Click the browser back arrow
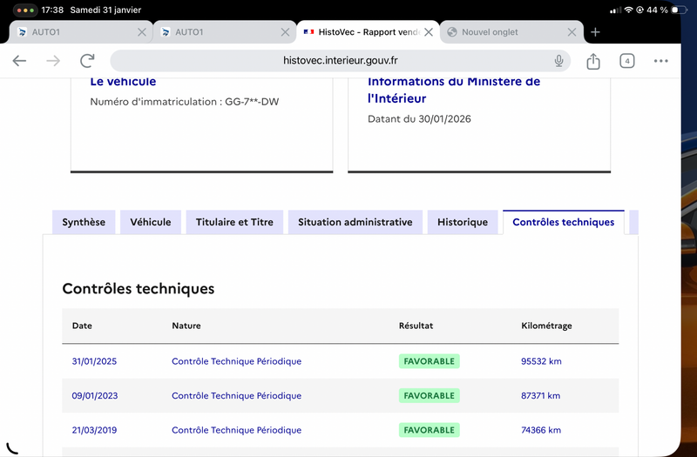The image size is (697, 457). pos(19,61)
